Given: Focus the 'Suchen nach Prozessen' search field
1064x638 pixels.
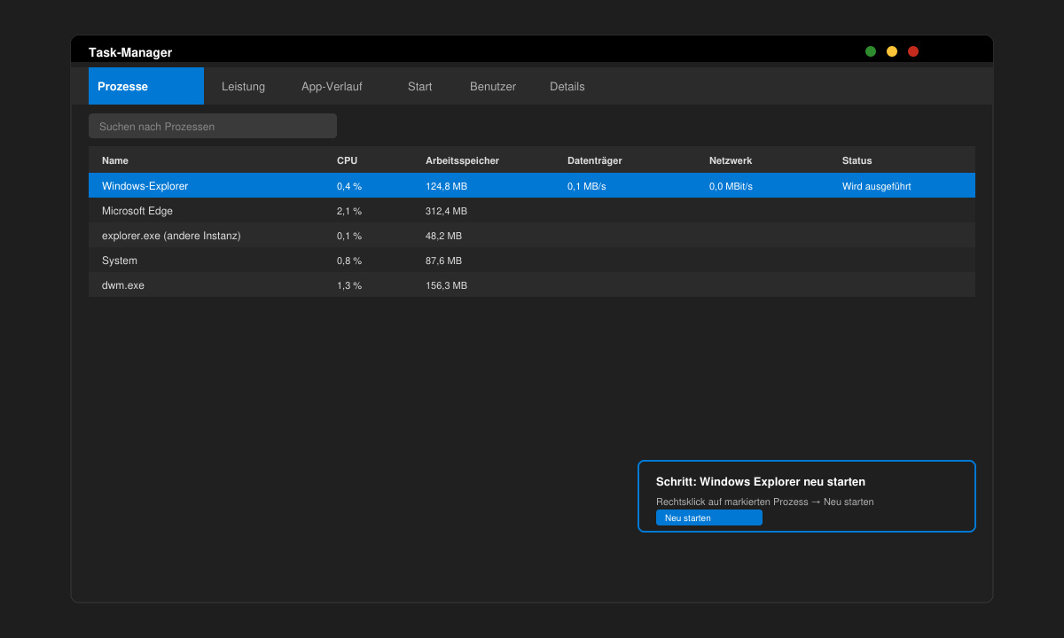Looking at the screenshot, I should [x=213, y=126].
